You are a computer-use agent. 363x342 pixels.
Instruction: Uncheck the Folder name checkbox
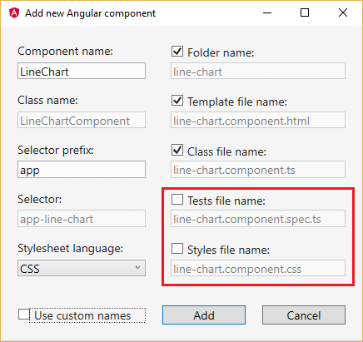[x=177, y=52]
